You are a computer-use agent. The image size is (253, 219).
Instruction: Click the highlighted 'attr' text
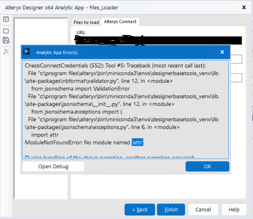[x=137, y=142]
